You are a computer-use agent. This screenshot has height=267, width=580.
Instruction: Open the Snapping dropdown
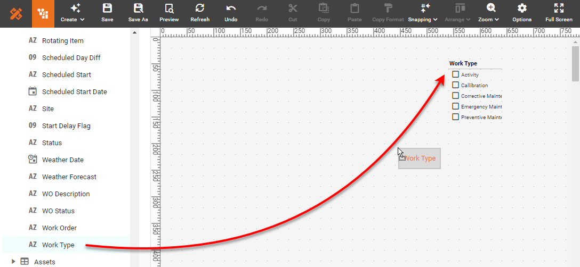(x=423, y=13)
